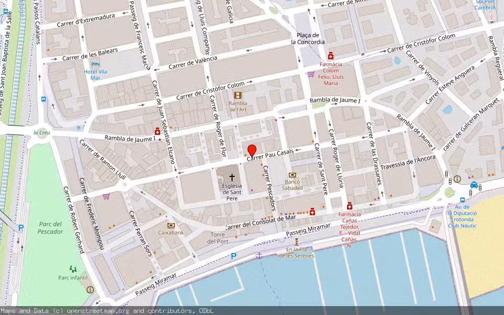Click the shopping cart icon below Plaça de la Concordia
The height and width of the screenshot is (315, 504).
pyautogui.click(x=310, y=74)
